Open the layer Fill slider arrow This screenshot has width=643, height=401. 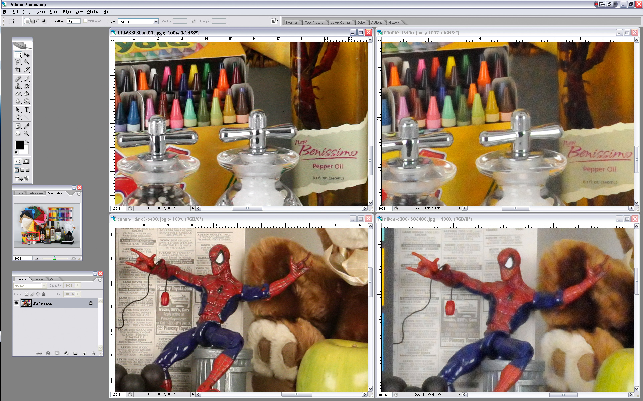click(x=78, y=294)
